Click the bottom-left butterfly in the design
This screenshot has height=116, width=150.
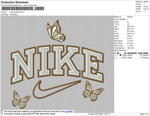pyautogui.click(x=21, y=100)
